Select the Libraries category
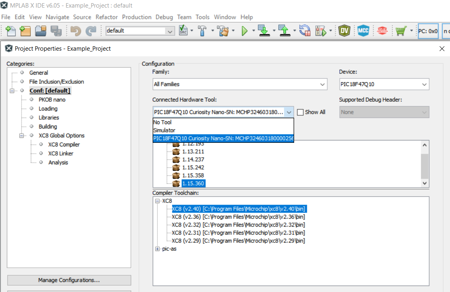The width and height of the screenshot is (450, 292). click(49, 118)
